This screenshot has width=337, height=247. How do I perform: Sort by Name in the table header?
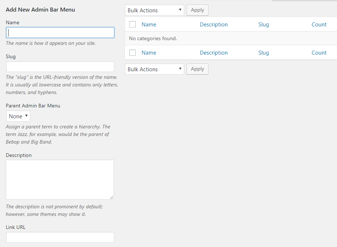coord(149,25)
